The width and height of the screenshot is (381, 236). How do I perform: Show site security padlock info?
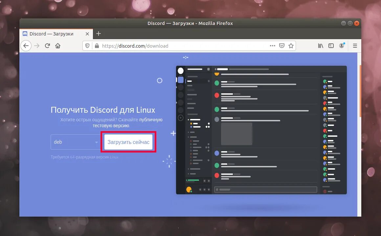coord(97,46)
